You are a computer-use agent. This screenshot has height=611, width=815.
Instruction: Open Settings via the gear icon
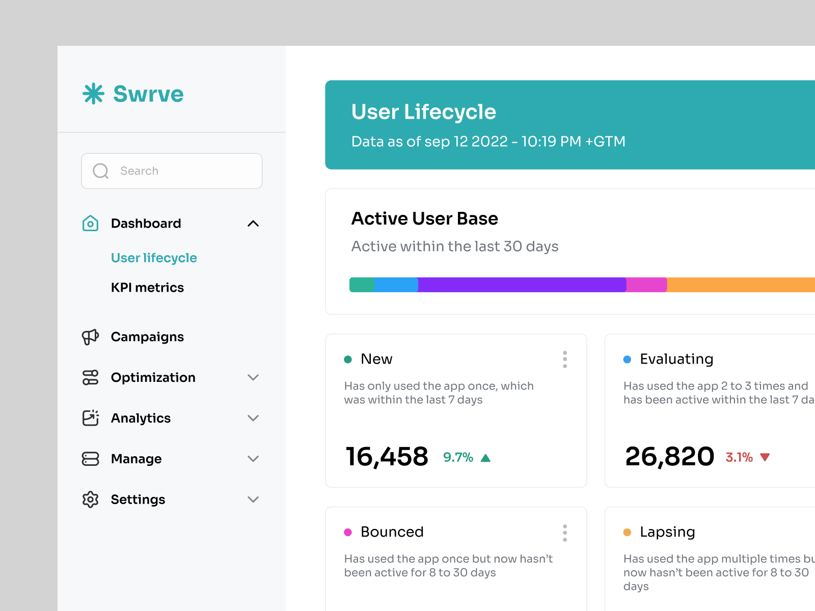click(x=90, y=499)
